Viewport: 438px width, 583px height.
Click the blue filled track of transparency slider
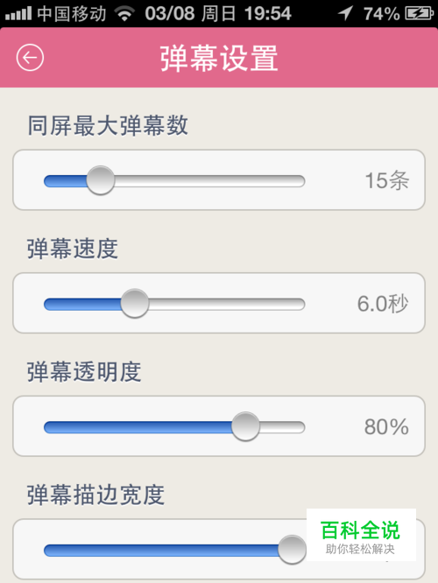(138, 427)
